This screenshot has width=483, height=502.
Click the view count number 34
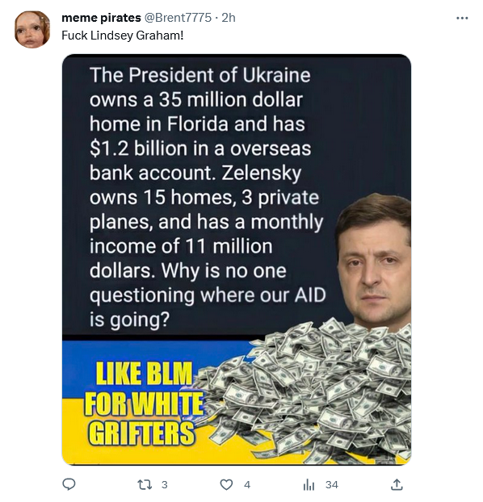click(332, 485)
